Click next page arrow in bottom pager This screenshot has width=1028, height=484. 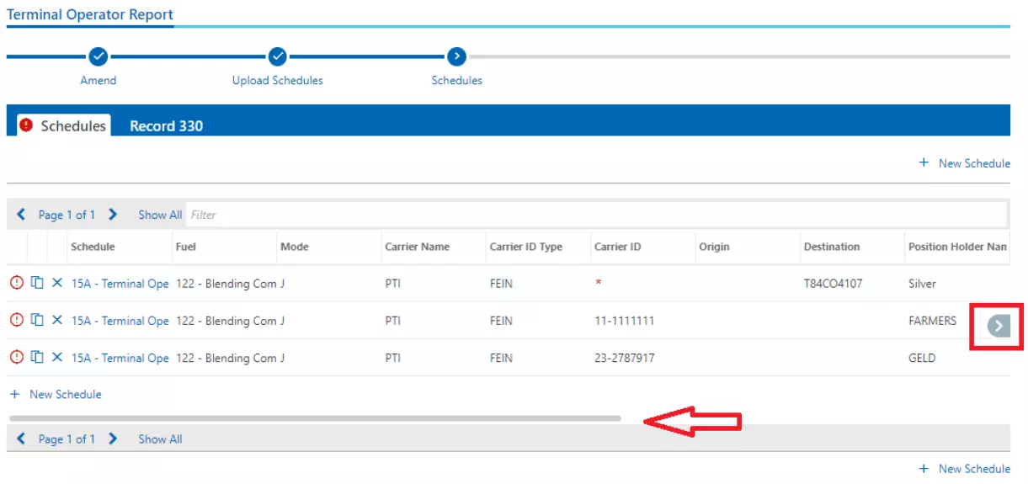click(113, 439)
